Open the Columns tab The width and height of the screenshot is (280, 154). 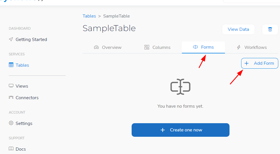157,47
